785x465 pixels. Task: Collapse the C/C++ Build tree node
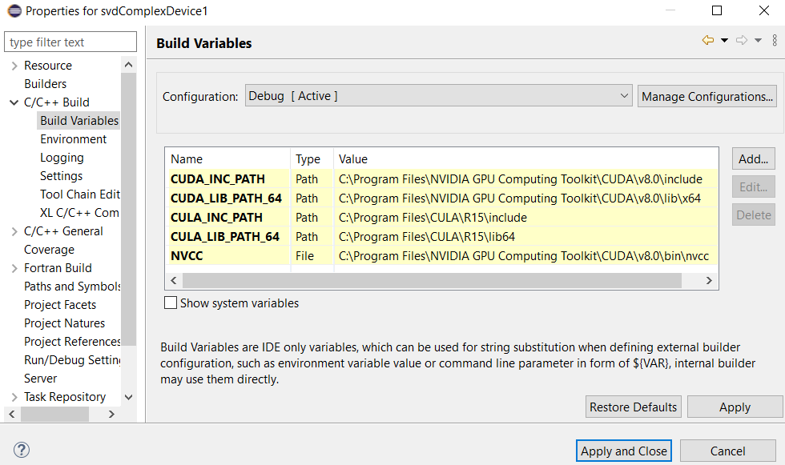coord(14,102)
